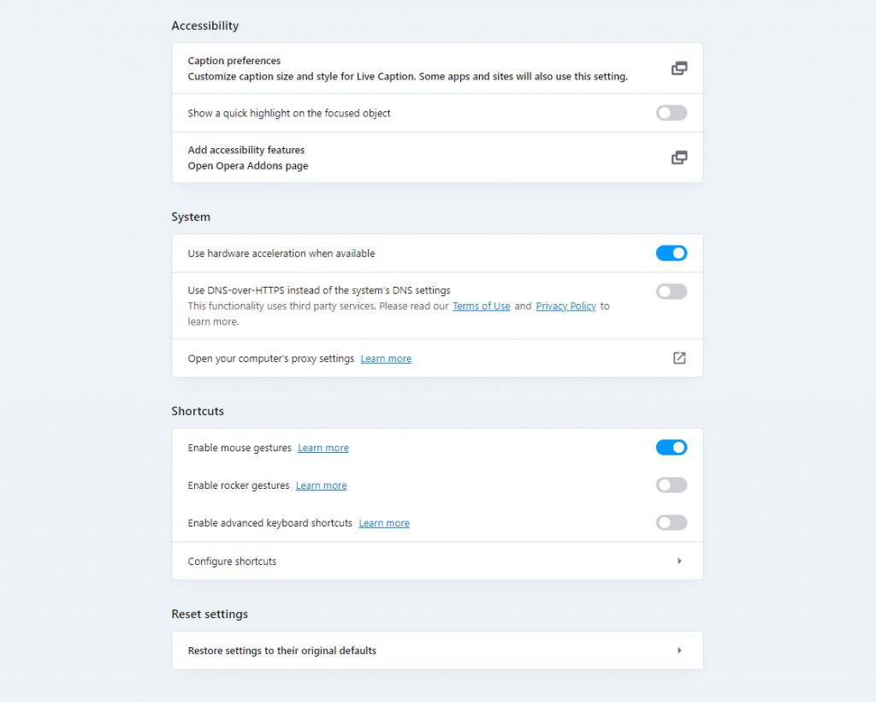Enable DNS-over-HTTPS toggle
876x702 pixels.
(672, 291)
